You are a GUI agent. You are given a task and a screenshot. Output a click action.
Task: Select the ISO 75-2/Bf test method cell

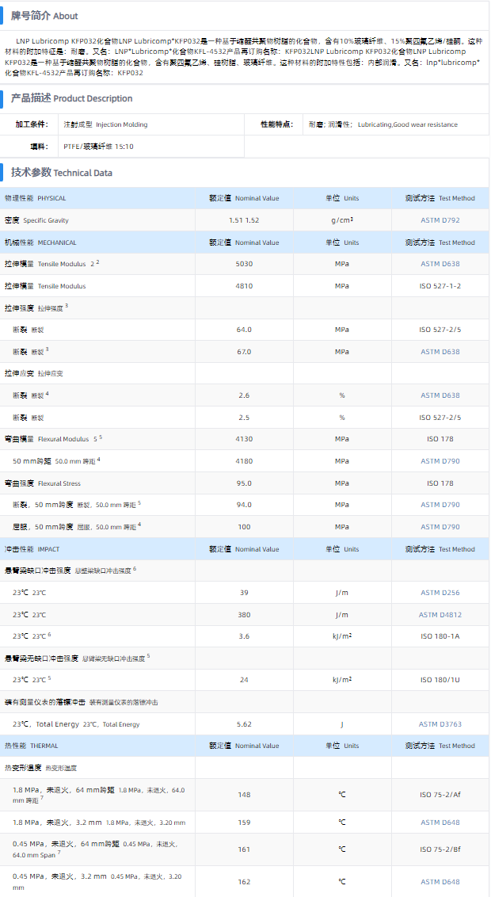pyautogui.click(x=440, y=849)
